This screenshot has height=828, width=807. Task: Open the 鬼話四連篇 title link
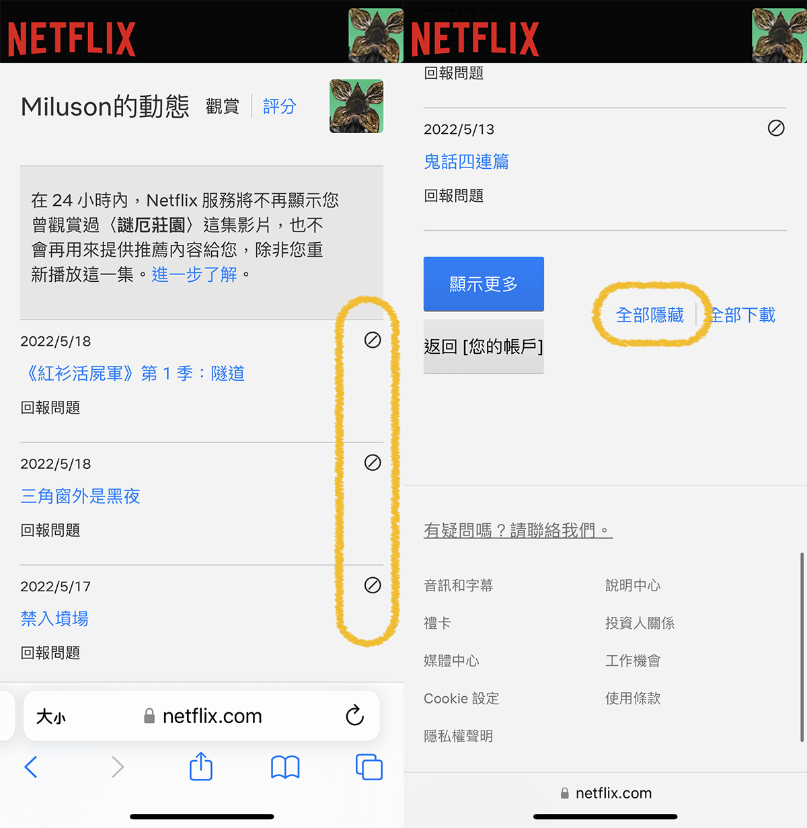(466, 161)
